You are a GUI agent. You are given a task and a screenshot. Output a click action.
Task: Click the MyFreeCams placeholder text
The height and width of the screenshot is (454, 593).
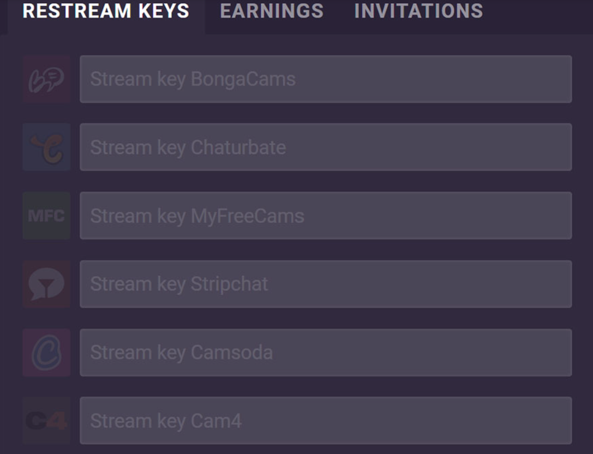(x=197, y=216)
